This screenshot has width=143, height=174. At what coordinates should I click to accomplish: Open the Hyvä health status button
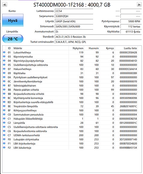[x=13, y=20]
